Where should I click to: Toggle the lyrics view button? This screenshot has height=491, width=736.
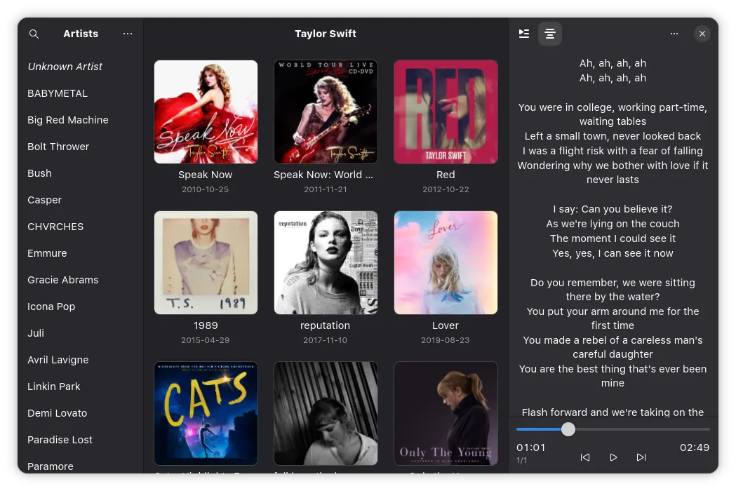coord(550,34)
